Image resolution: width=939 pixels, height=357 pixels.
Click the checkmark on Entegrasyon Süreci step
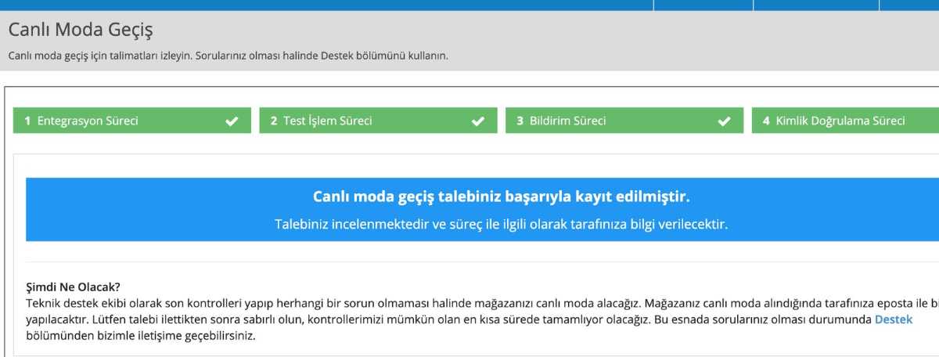coord(232,121)
